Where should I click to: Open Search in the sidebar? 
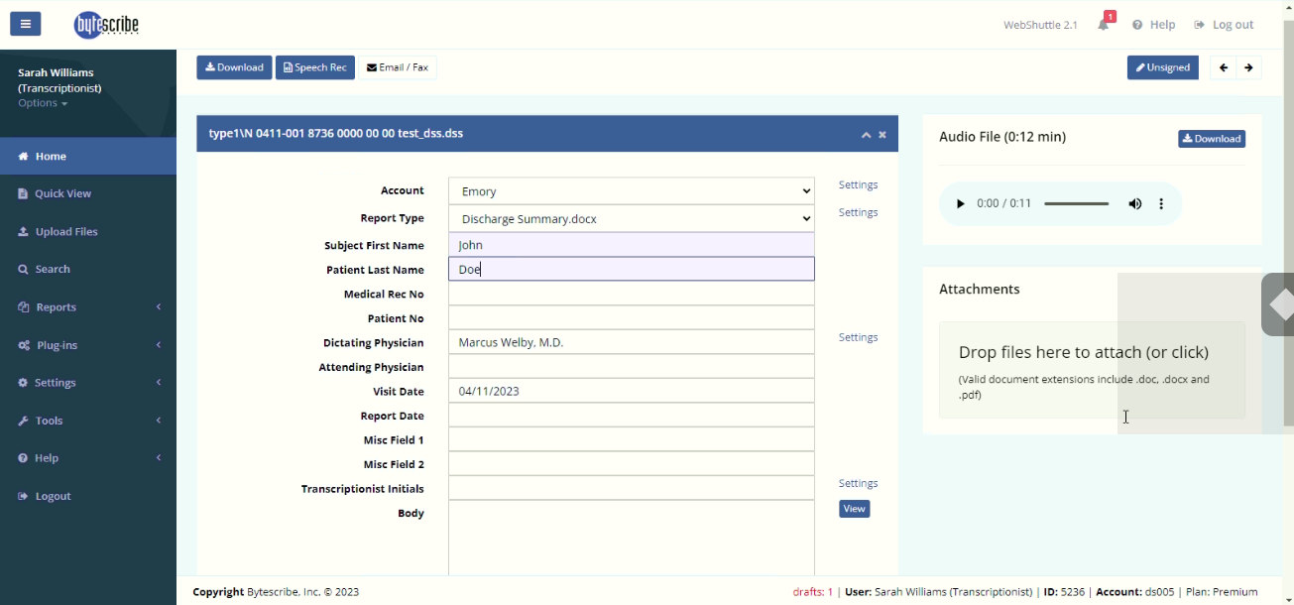(88, 269)
